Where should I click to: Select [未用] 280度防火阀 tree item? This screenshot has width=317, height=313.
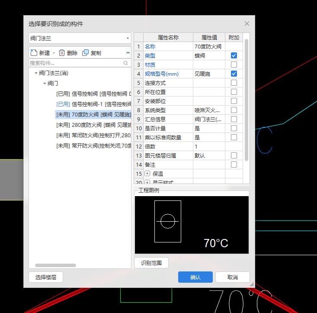tap(94, 125)
